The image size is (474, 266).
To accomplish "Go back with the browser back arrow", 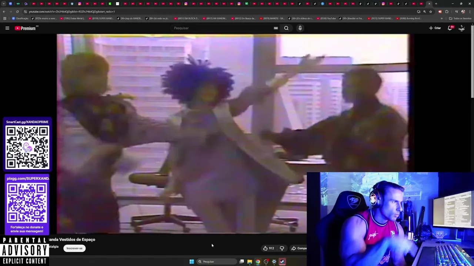I will 4,11.
